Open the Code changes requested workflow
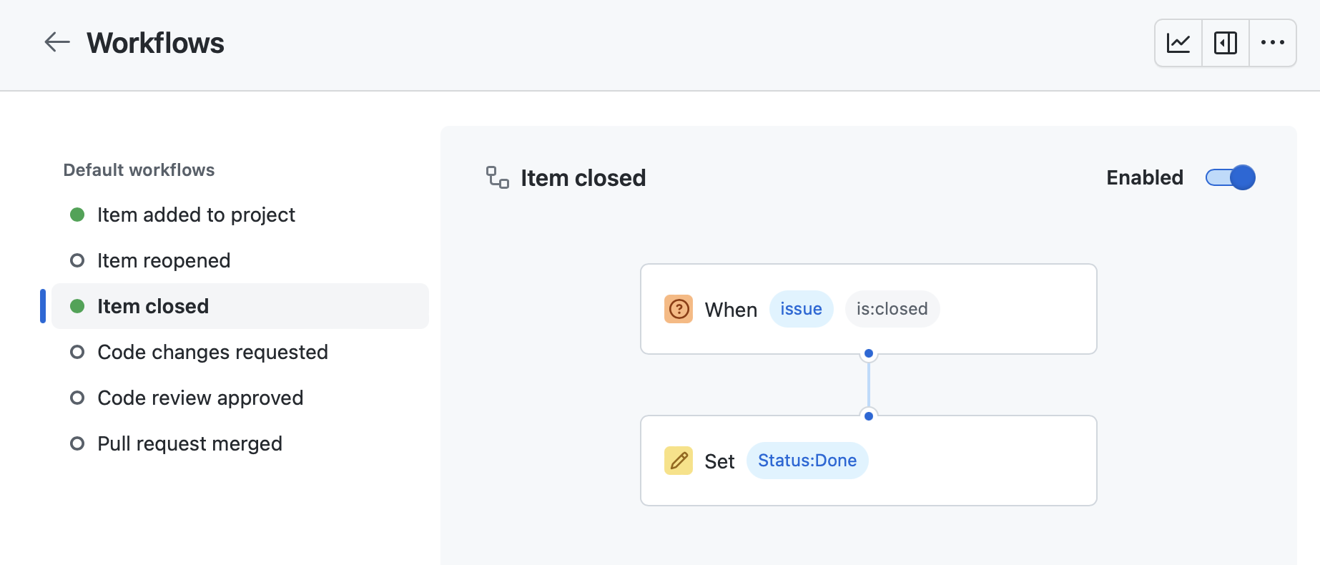Screen dimensions: 1320x565 240,352
